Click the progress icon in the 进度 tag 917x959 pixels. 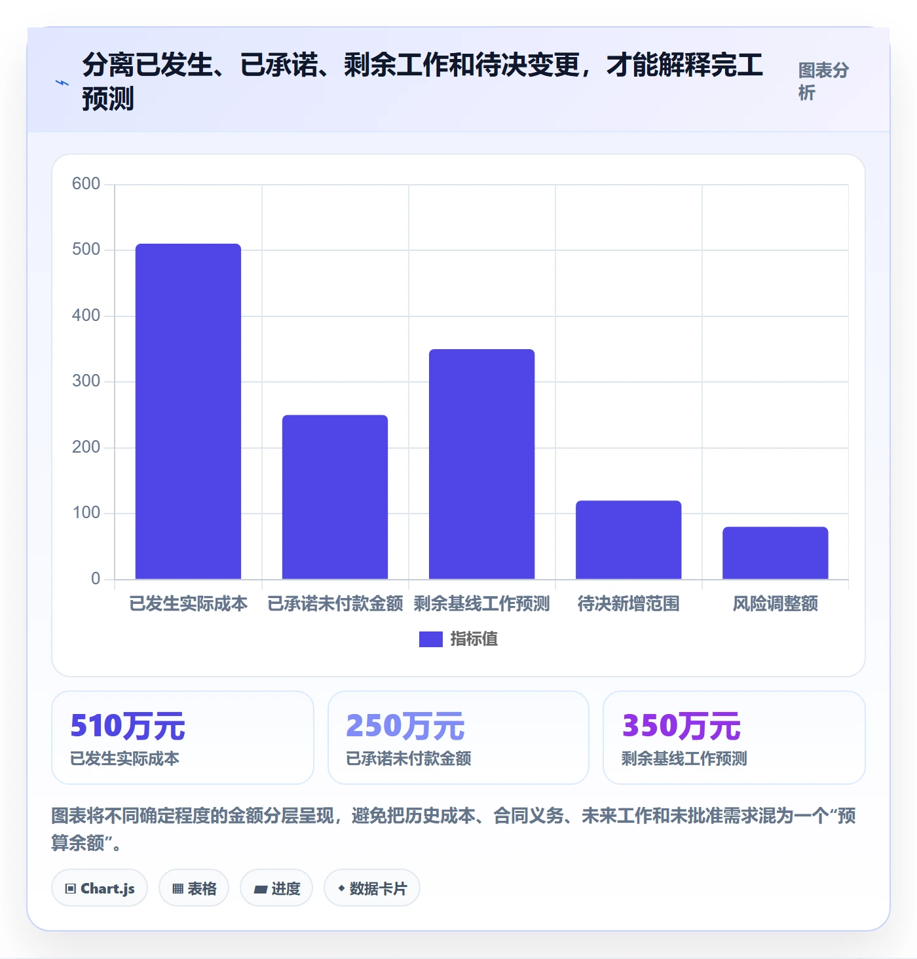point(260,889)
